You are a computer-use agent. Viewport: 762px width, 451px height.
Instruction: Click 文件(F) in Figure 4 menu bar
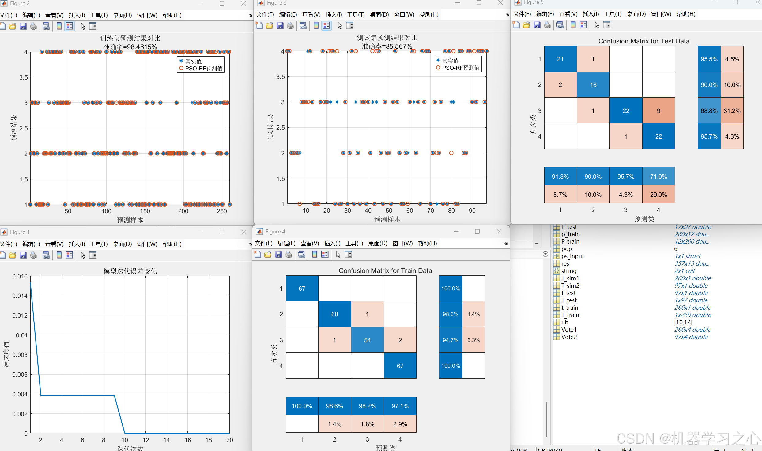click(x=263, y=244)
